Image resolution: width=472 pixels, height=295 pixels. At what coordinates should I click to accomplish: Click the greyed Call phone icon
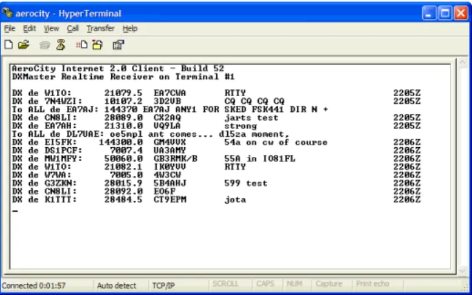45,45
